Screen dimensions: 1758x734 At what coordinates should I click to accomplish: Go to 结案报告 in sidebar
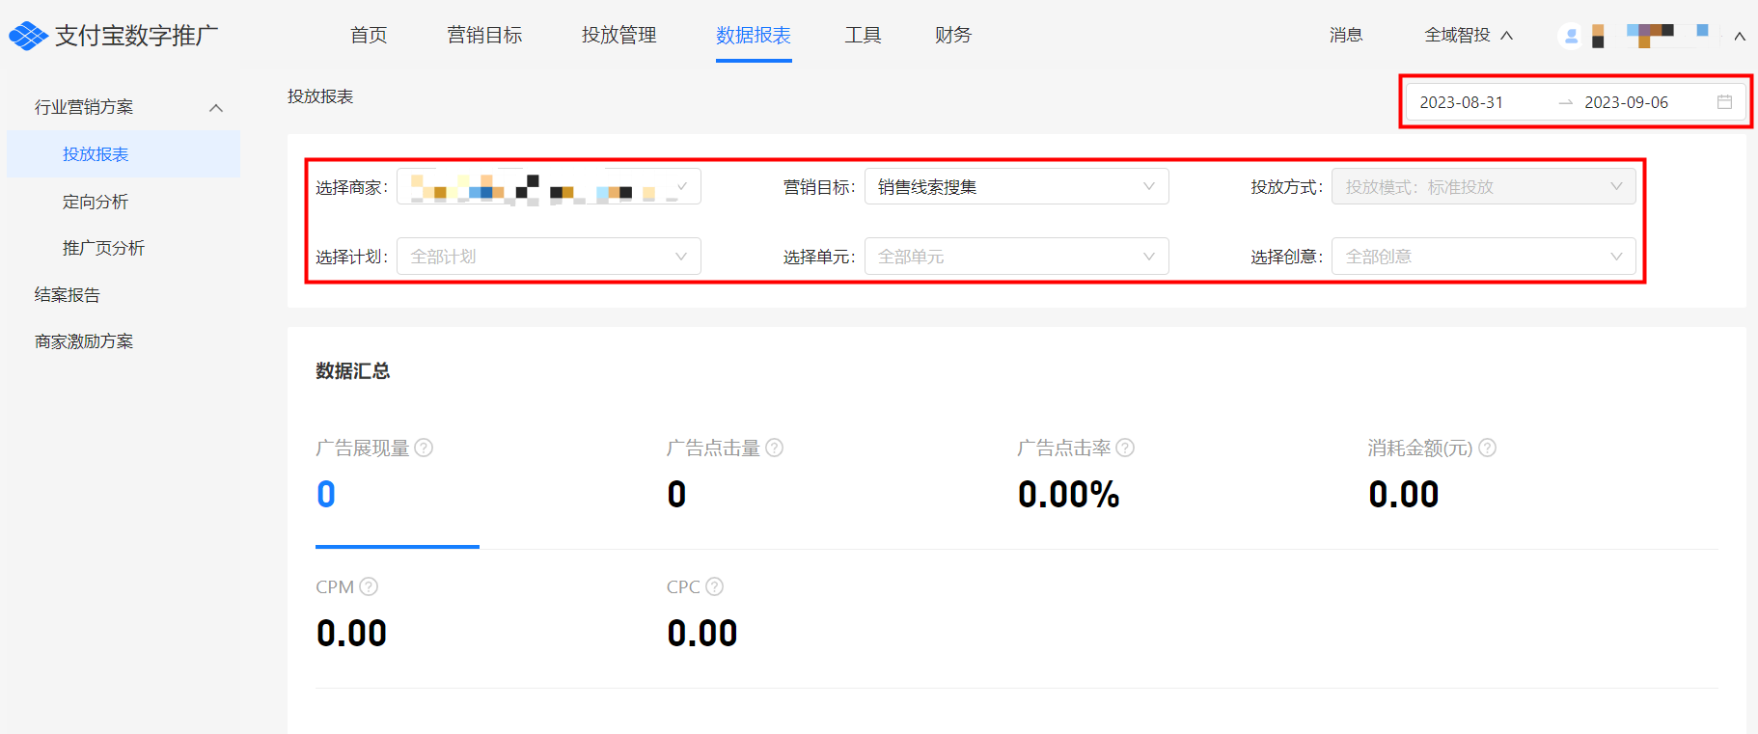point(68,295)
